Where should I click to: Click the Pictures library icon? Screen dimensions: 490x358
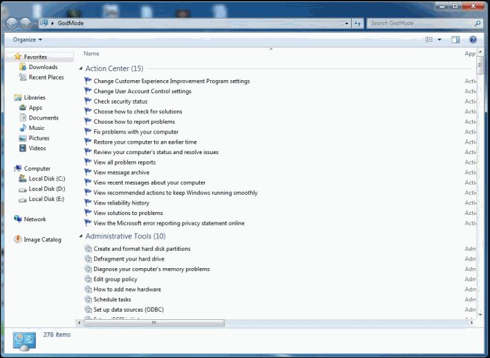tap(23, 138)
